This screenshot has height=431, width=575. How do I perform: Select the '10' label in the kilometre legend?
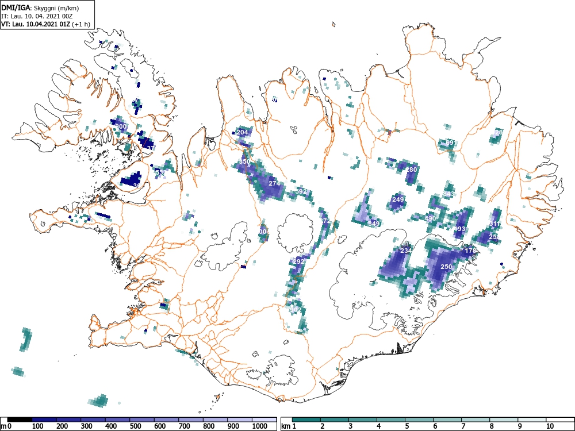(550, 426)
